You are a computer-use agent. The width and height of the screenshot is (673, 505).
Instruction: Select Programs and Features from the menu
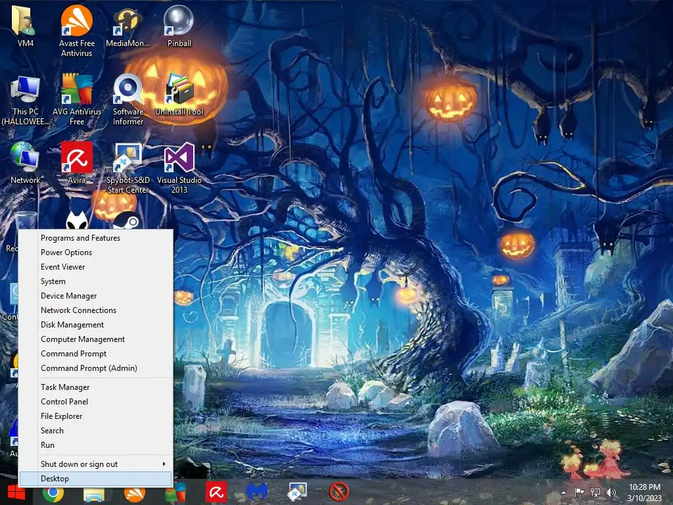click(x=96, y=238)
